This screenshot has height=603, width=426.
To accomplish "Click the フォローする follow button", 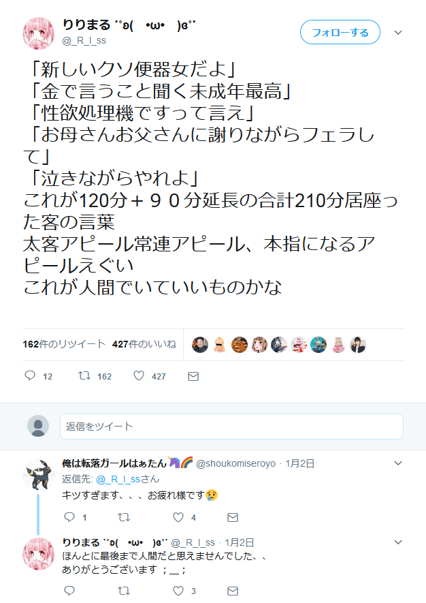I will (x=340, y=32).
